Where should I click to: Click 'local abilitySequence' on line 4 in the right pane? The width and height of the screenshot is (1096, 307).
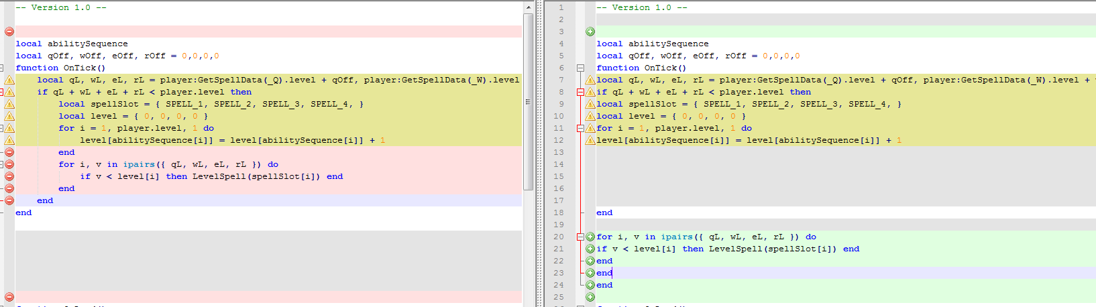coord(653,44)
